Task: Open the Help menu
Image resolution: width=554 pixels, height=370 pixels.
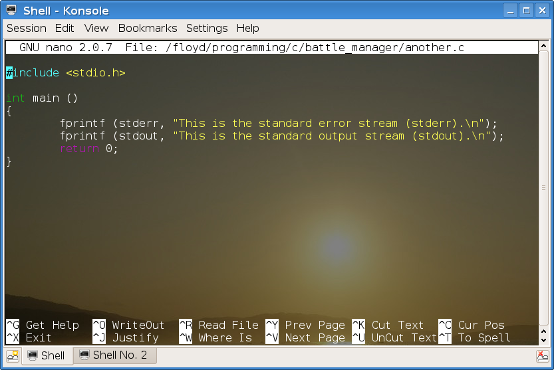Action: [247, 29]
